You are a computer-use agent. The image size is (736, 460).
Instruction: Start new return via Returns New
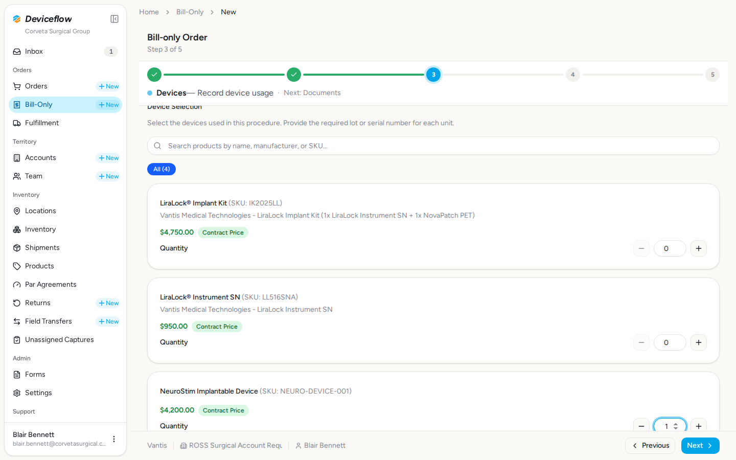click(108, 303)
